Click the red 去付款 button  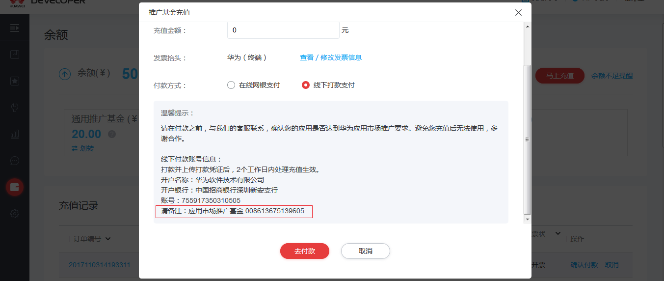(x=305, y=251)
